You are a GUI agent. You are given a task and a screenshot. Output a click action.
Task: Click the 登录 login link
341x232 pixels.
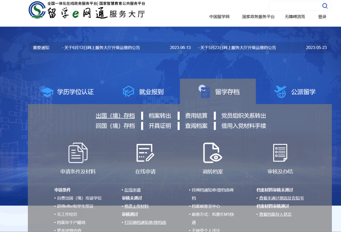(322, 17)
